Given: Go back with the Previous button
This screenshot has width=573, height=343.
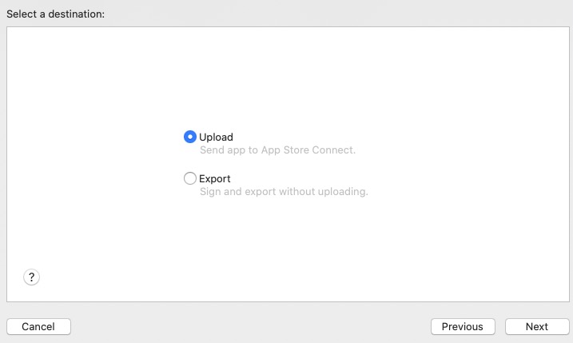Looking at the screenshot, I should 463,326.
